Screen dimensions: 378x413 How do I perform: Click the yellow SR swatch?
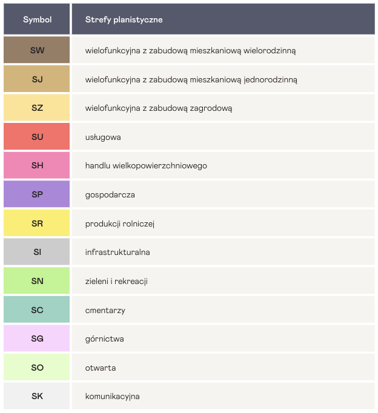(37, 223)
